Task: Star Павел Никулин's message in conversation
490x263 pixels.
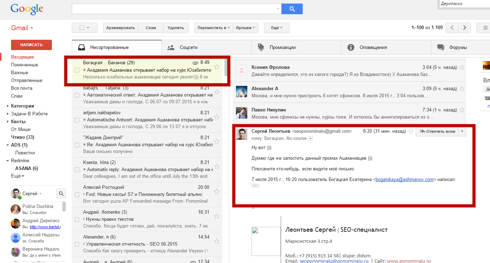Action: point(462,110)
